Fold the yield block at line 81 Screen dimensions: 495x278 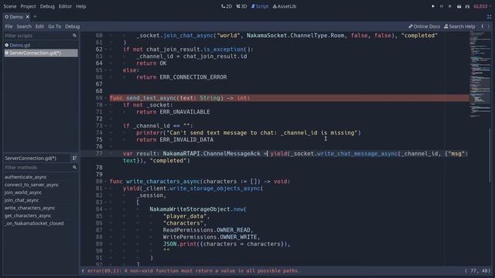click(x=106, y=188)
